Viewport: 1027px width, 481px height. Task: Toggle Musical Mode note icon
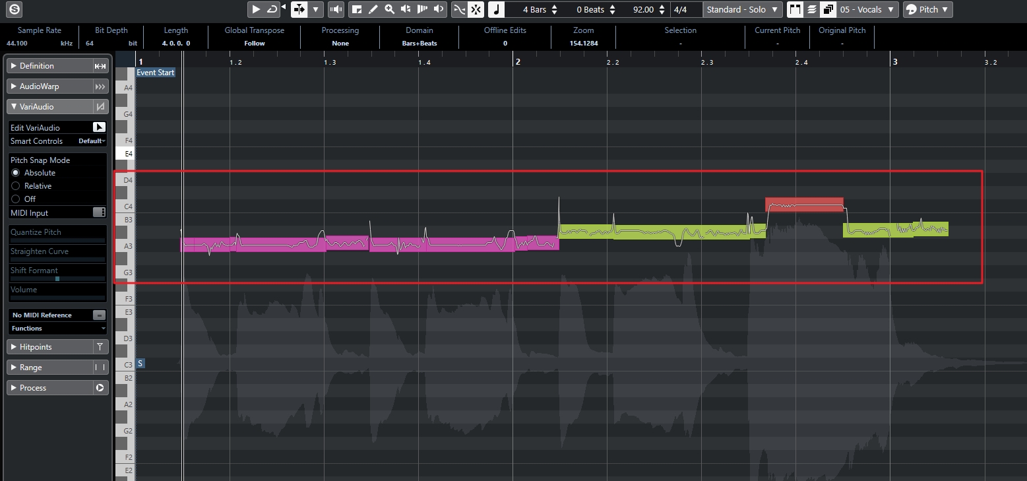pyautogui.click(x=497, y=9)
